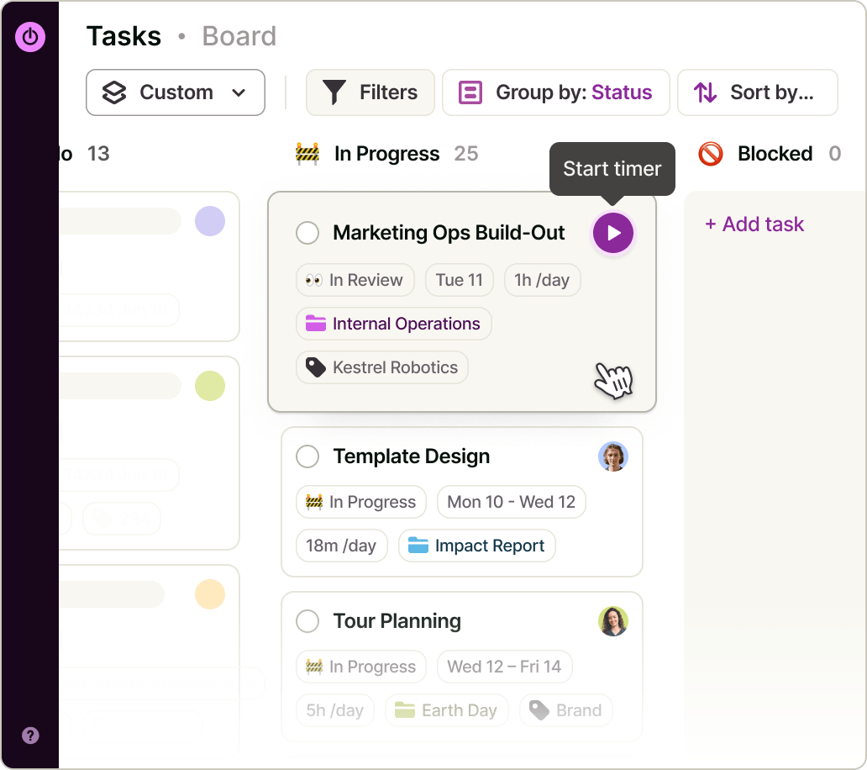Click the tag icon on Kestrel Robotics

(x=316, y=367)
